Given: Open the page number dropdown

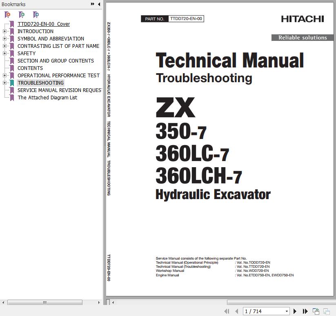Looking at the screenshot, I should pos(287,312).
